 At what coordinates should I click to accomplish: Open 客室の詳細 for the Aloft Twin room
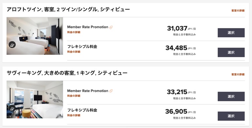pos(238,10)
